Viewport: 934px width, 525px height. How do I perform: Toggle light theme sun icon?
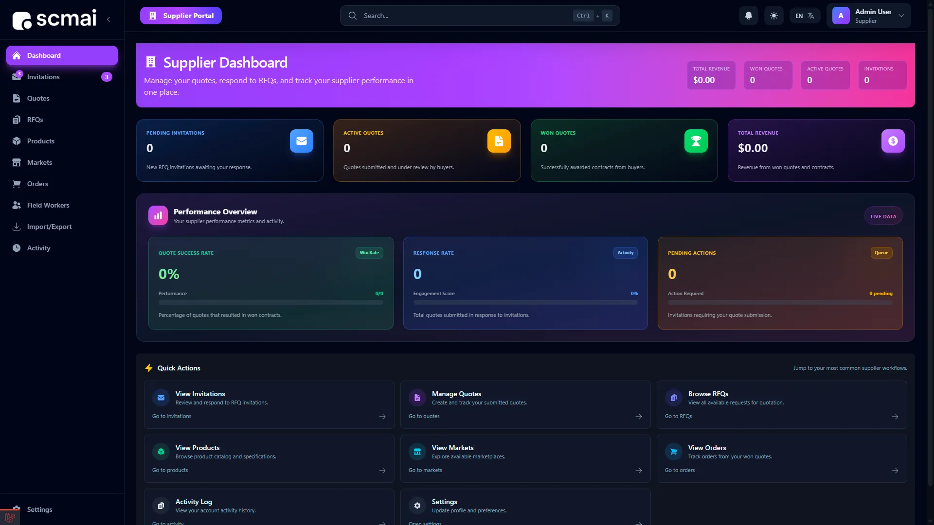click(773, 16)
